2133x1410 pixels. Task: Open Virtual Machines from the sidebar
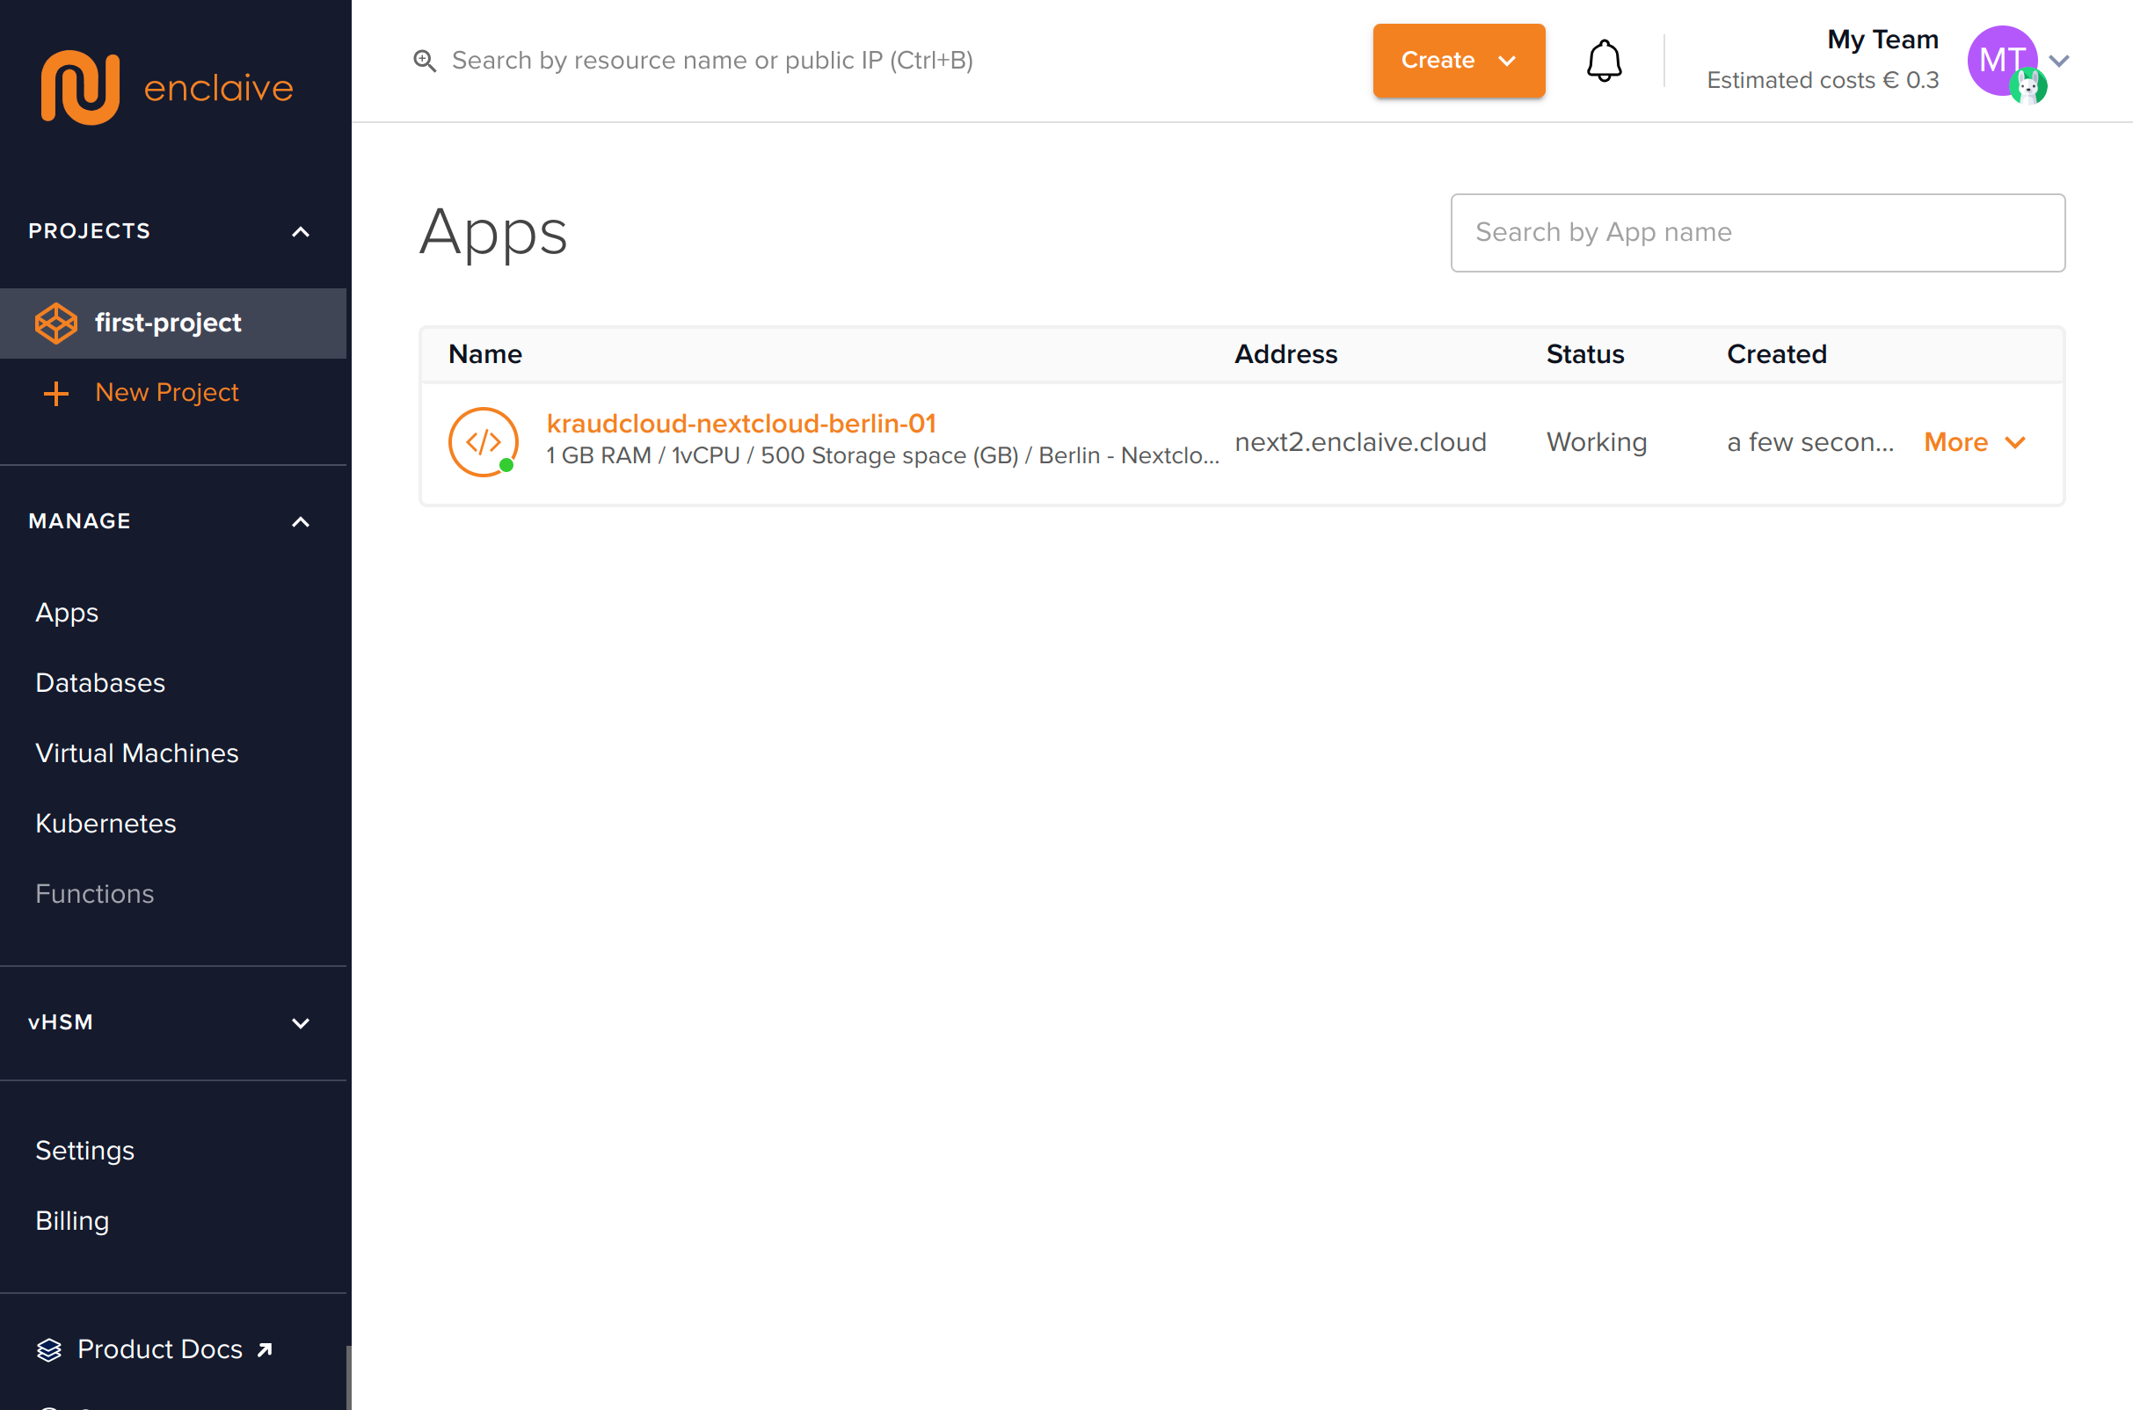136,752
